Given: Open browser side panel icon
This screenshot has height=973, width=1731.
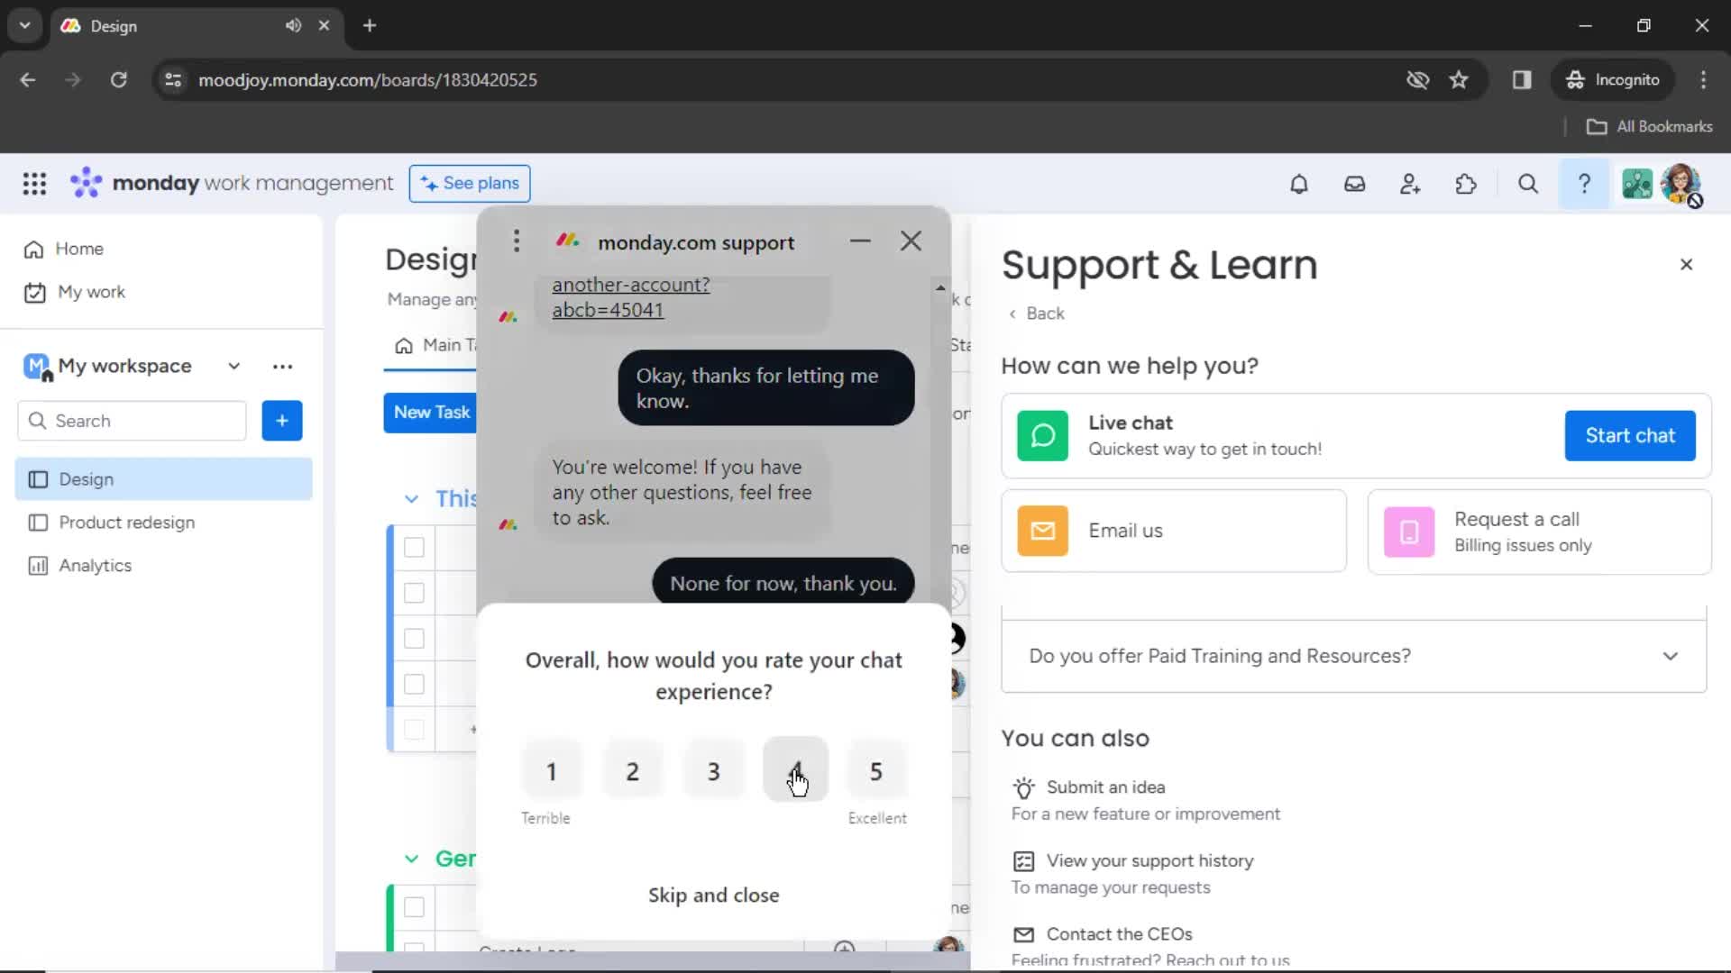Looking at the screenshot, I should point(1522,79).
